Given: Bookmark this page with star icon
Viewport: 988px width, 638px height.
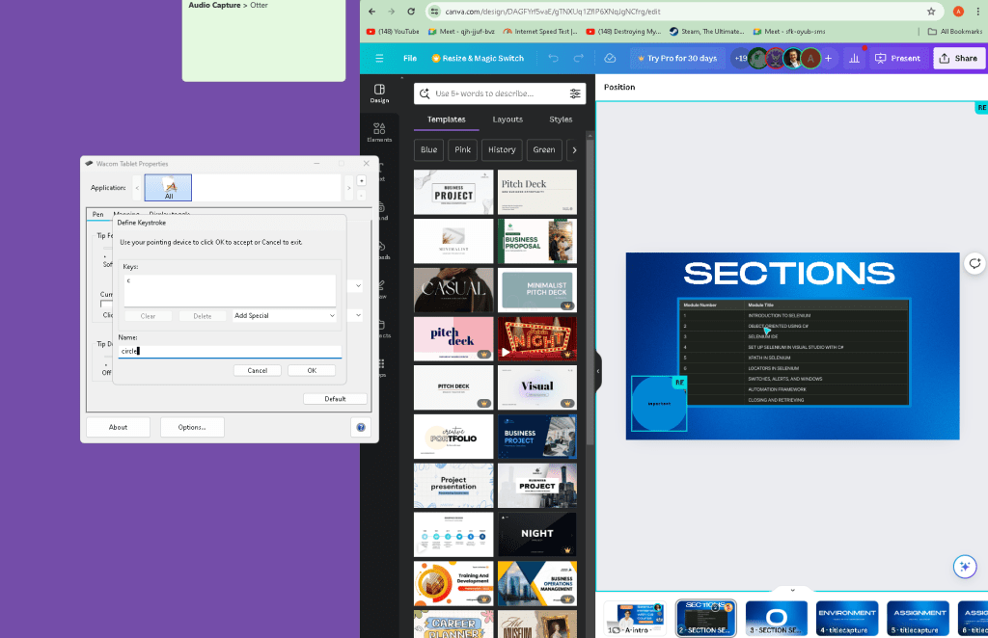Looking at the screenshot, I should (x=931, y=12).
